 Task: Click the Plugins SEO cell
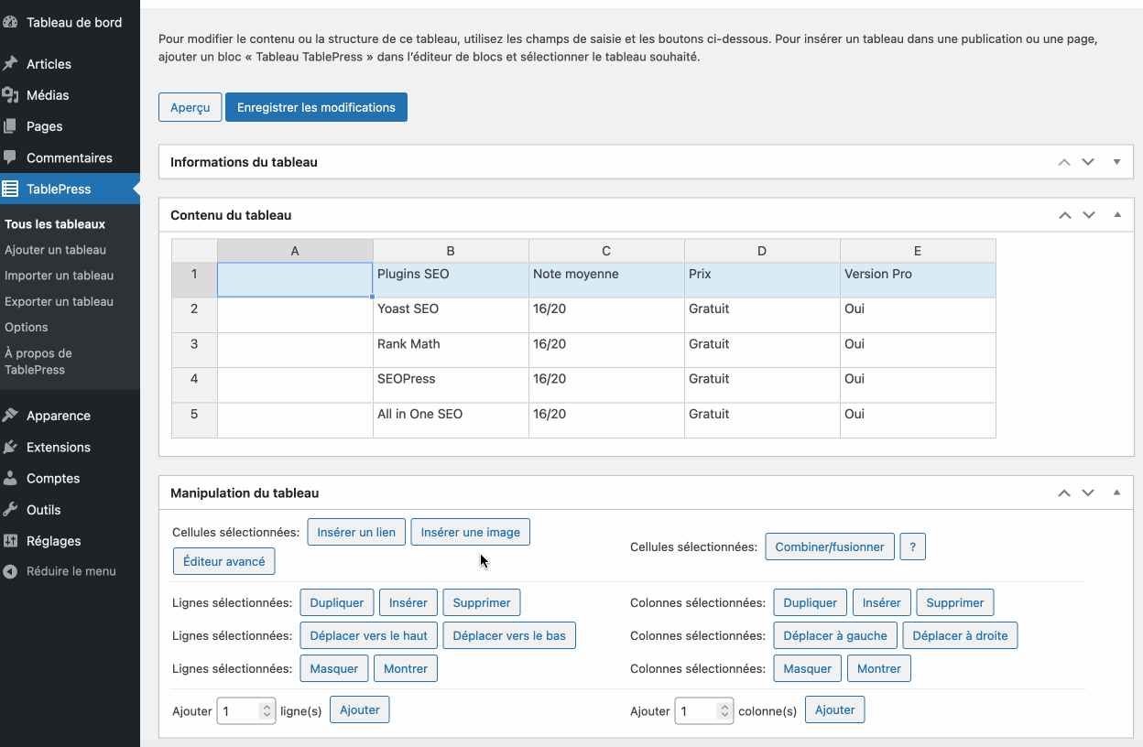pyautogui.click(x=451, y=280)
